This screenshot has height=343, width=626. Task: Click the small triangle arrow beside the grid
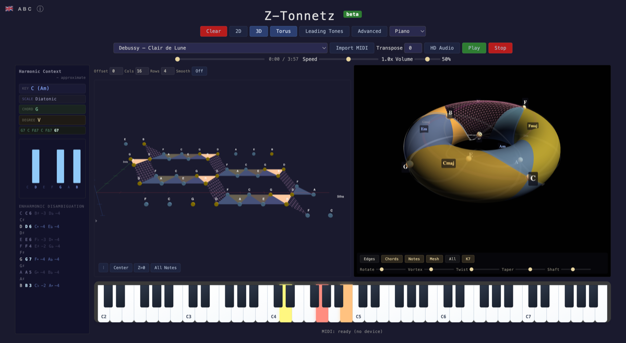click(96, 221)
